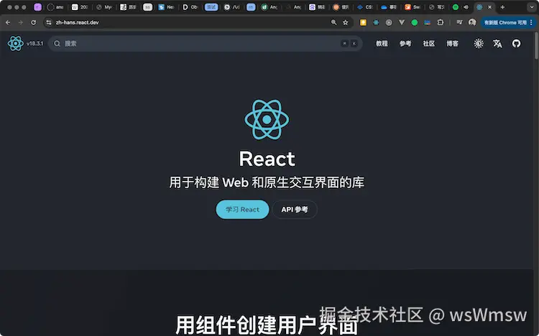This screenshot has height=336, width=539.
Task: Open the Chrome extensions puzzle icon
Action: point(441,22)
